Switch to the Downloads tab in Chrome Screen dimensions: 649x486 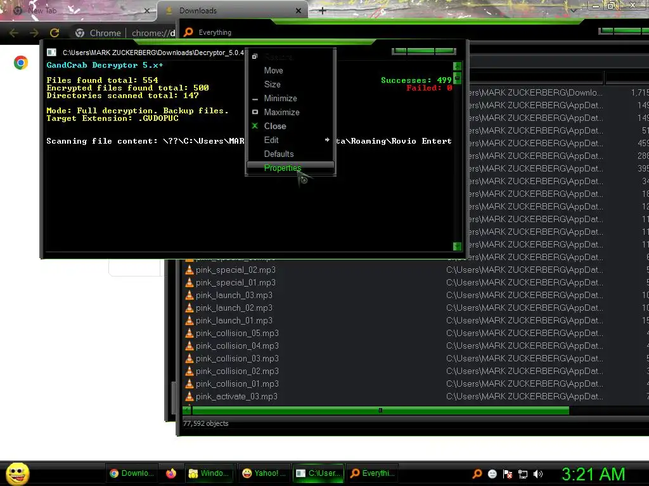coord(232,11)
